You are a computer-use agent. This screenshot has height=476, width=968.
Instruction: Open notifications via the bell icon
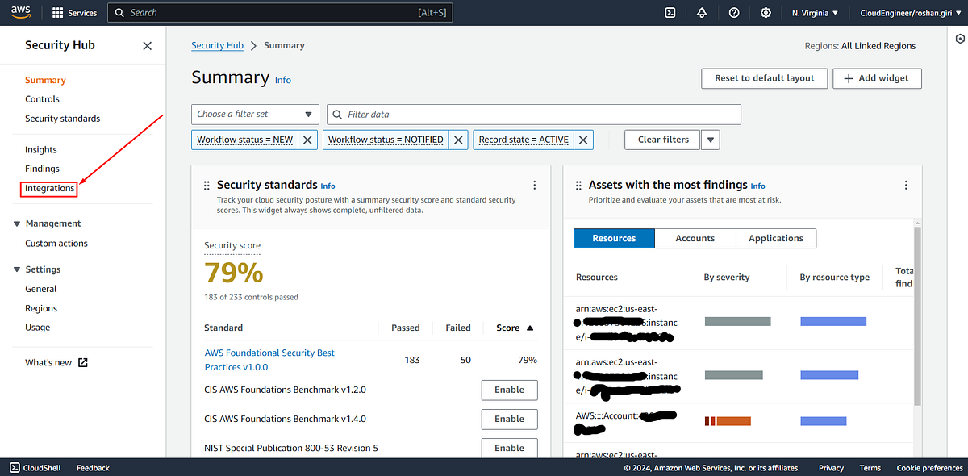702,12
